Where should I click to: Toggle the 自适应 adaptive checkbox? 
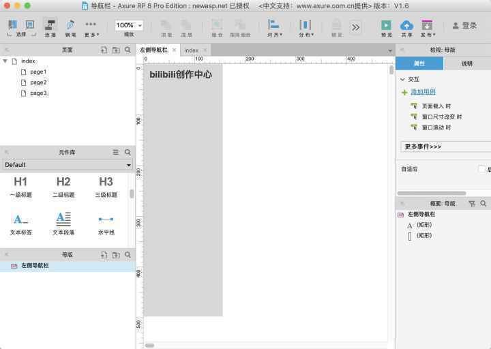481,169
